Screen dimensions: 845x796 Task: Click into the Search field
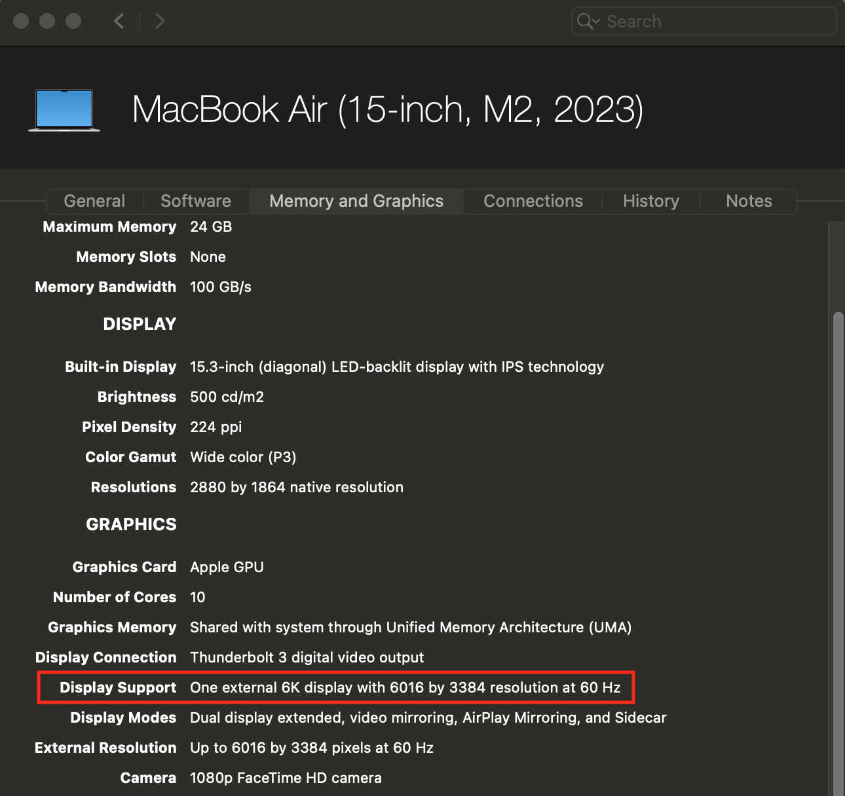tap(704, 21)
